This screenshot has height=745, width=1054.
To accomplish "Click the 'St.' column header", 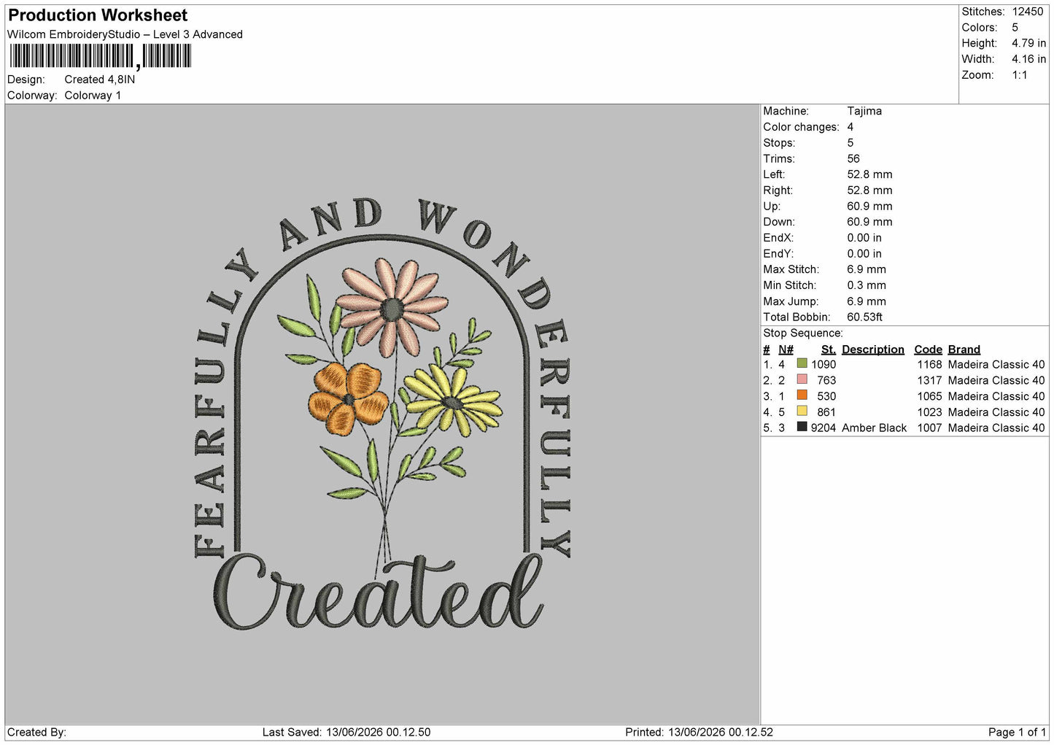I will tap(829, 350).
